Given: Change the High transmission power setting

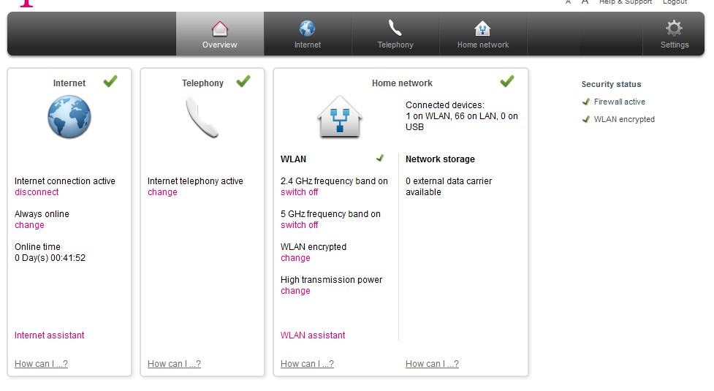Looking at the screenshot, I should [295, 291].
